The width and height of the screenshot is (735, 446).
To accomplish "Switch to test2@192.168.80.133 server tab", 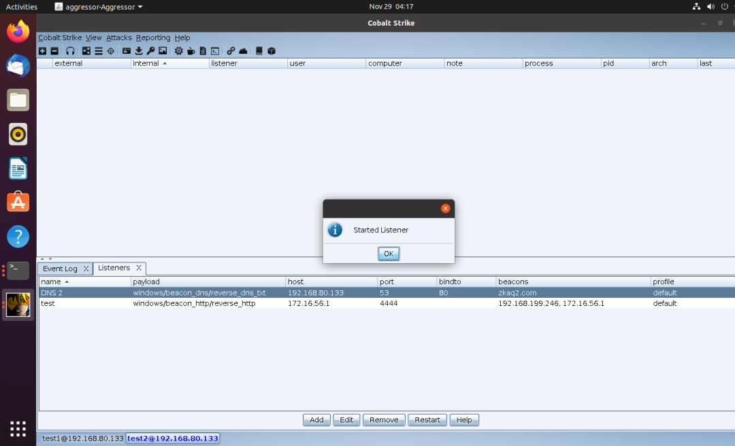I will [172, 439].
